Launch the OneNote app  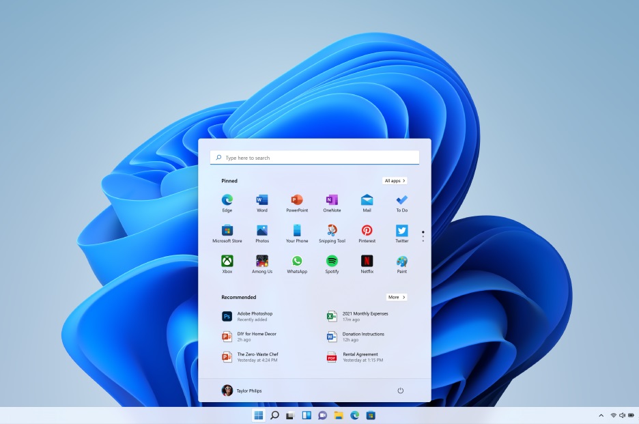coord(332,203)
